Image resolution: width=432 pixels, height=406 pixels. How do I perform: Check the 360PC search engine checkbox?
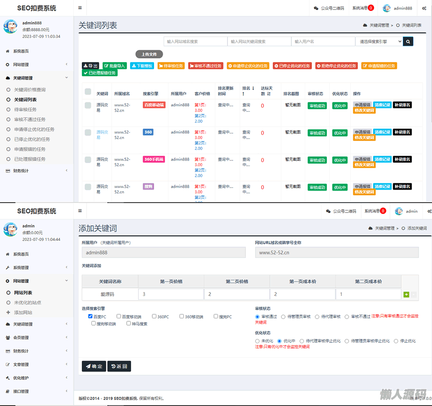(155, 316)
